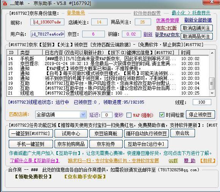Click 刷新全部数据 link
Screen dimensions: 220x192
[x=198, y=20]
